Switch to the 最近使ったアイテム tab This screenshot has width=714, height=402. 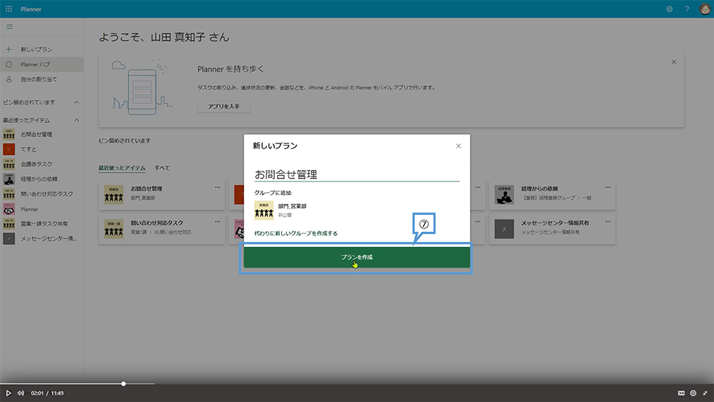122,168
